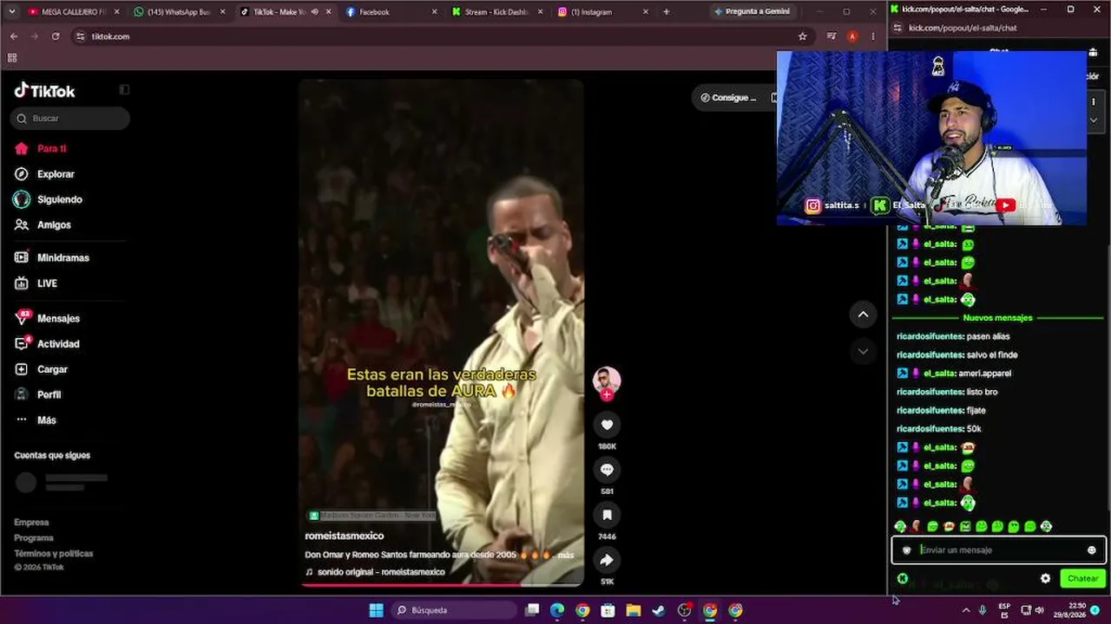This screenshot has width=1111, height=624.
Task: Open Explorar in TikTok sidebar
Action: click(x=56, y=174)
